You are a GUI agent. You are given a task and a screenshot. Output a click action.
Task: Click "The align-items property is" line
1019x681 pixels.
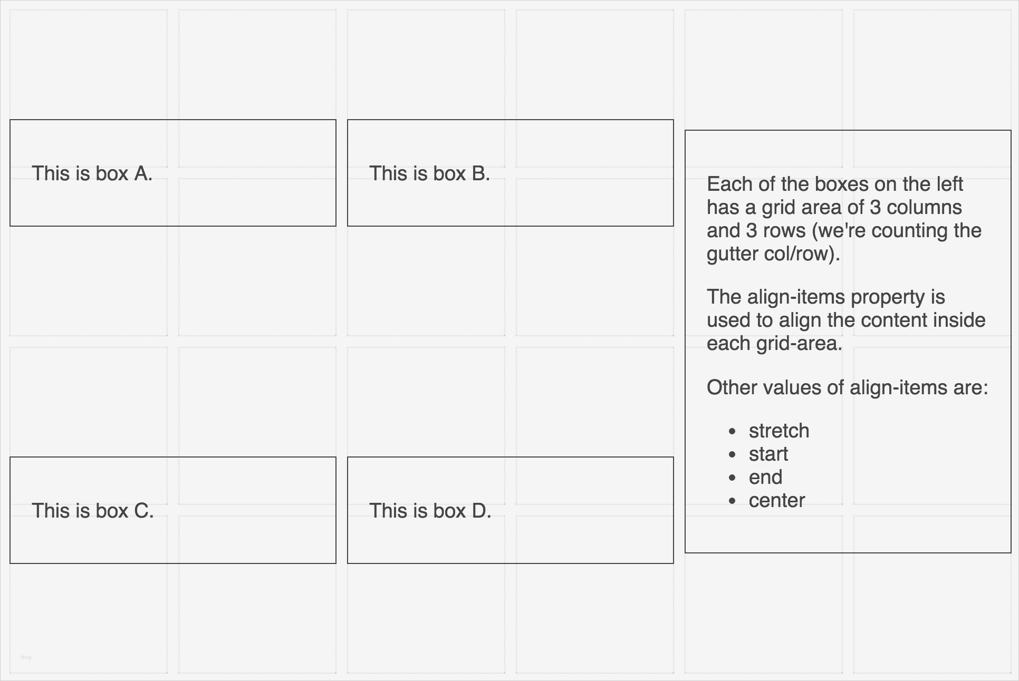point(825,297)
